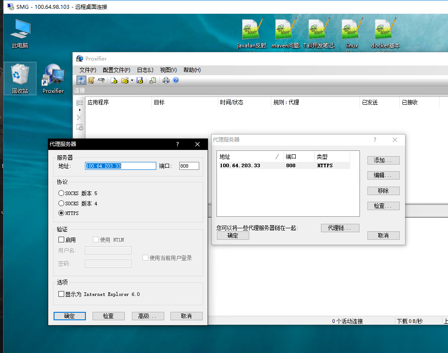Click connection list view mode icon
Image resolution: width=448 pixels, height=353 pixels.
pyautogui.click(x=79, y=103)
